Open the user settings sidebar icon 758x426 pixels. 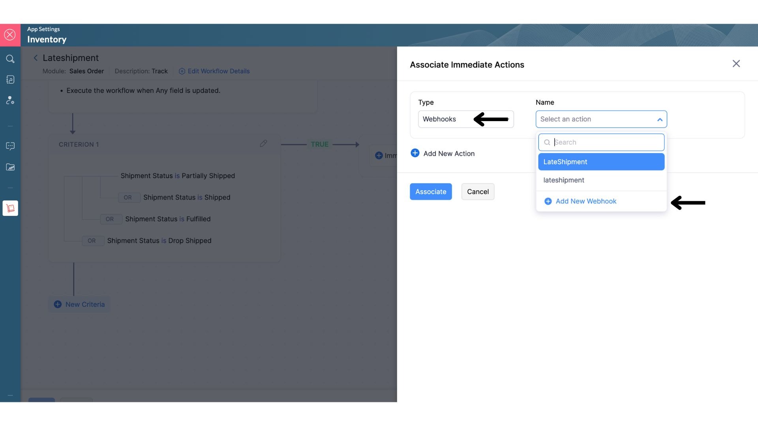pos(10,100)
